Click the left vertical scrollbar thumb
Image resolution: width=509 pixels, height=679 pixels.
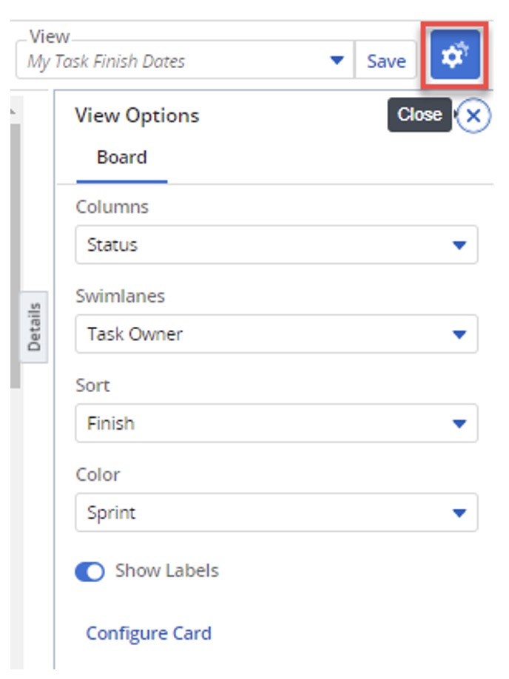click(15, 255)
